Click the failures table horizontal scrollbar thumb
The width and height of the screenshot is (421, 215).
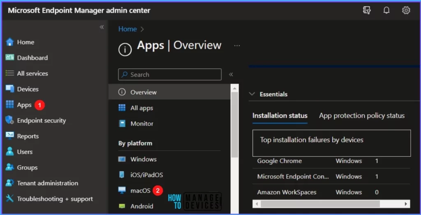(x=320, y=204)
